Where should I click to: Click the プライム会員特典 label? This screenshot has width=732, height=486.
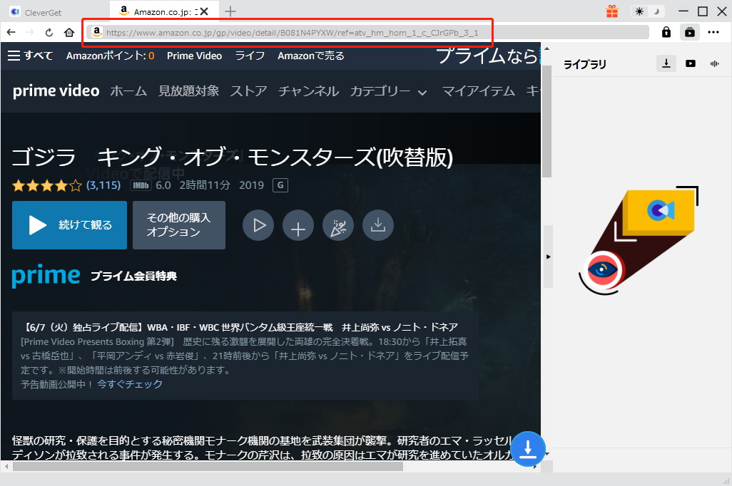pyautogui.click(x=133, y=276)
